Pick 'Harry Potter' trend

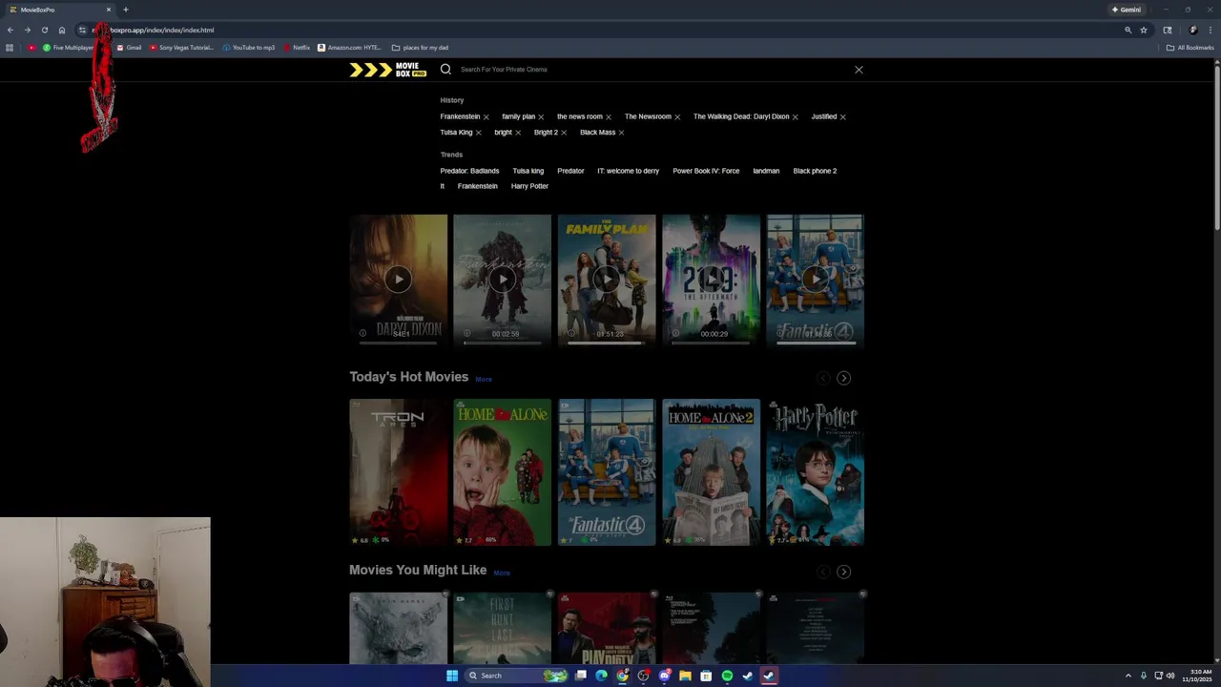529,186
